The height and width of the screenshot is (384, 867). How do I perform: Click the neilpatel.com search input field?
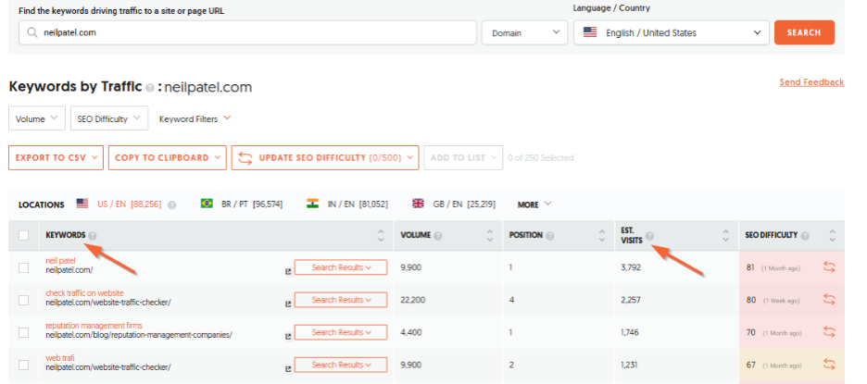(x=247, y=32)
